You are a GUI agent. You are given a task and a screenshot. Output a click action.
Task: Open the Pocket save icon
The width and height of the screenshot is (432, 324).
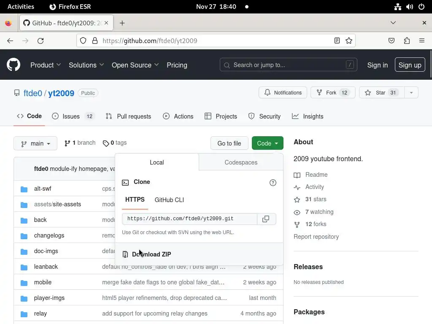point(391,41)
